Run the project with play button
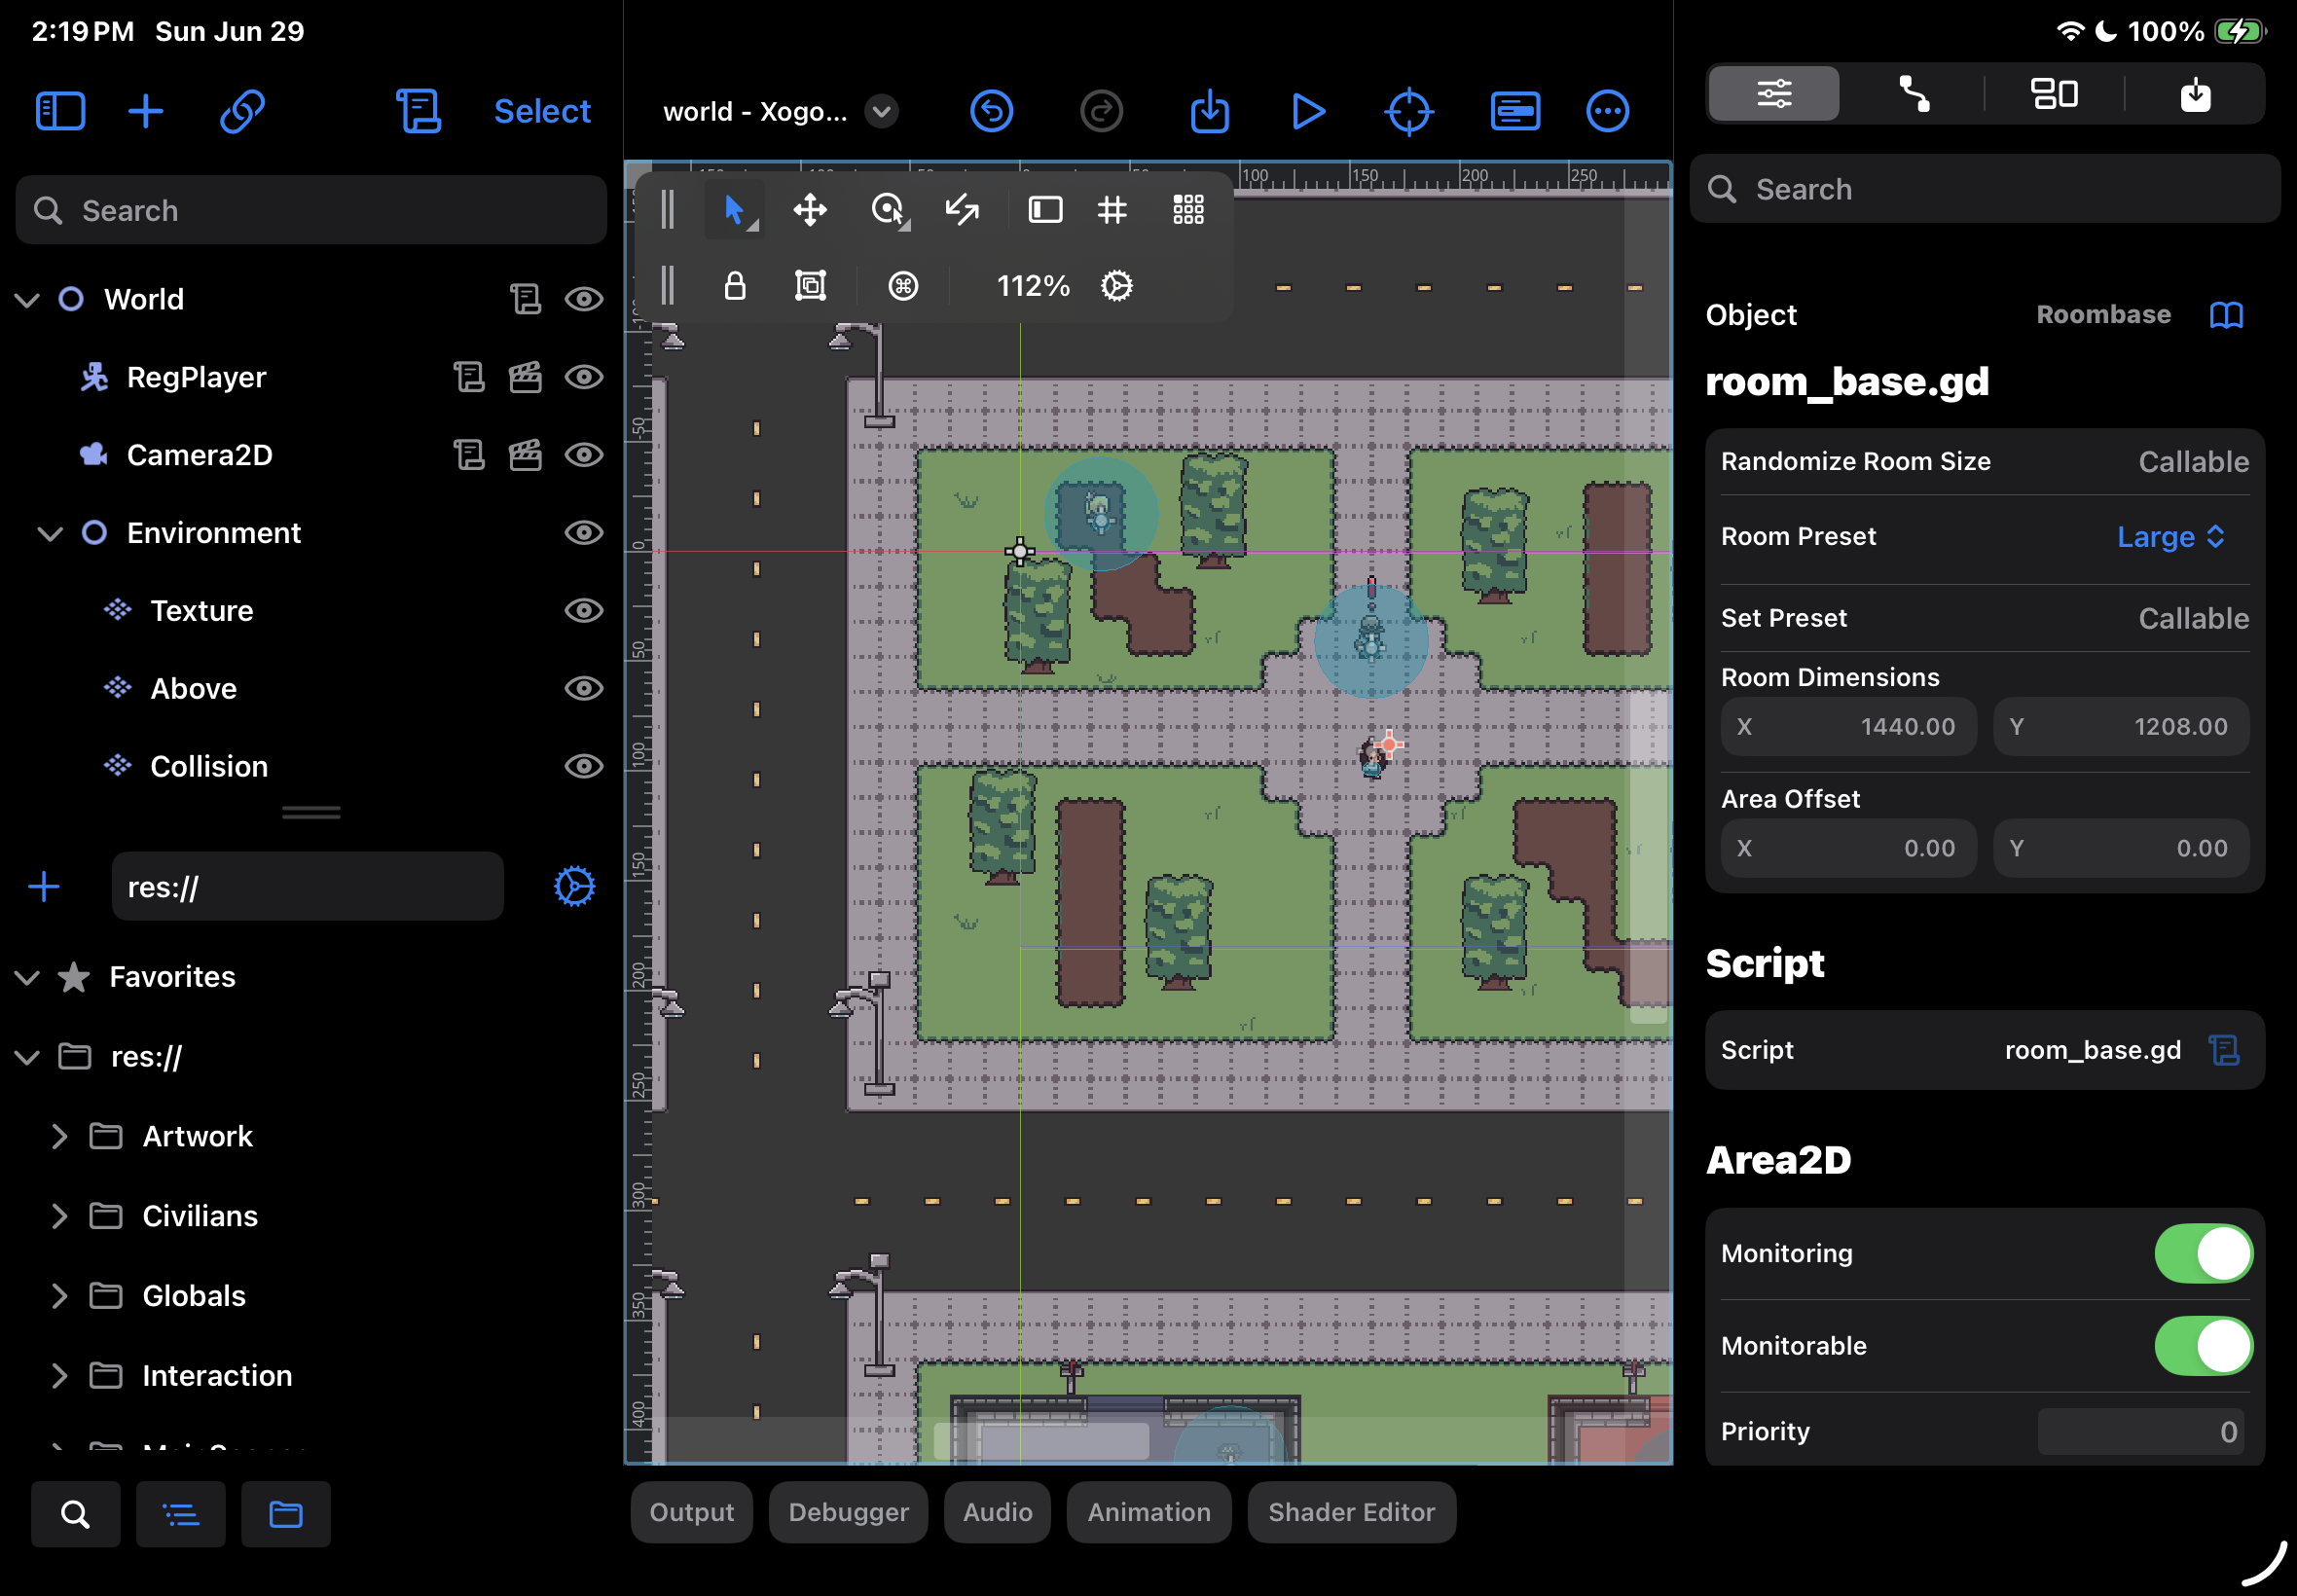 click(1307, 110)
